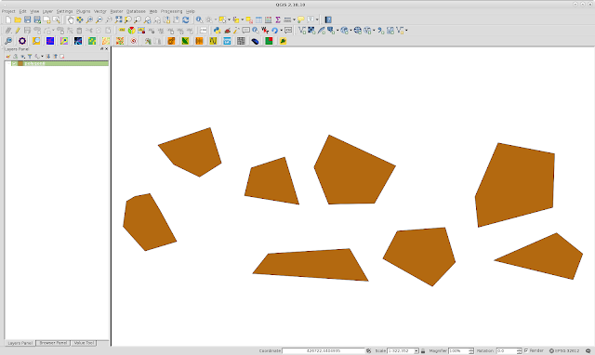The height and width of the screenshot is (355, 595).
Task: Open the Project menu
Action: pos(8,11)
